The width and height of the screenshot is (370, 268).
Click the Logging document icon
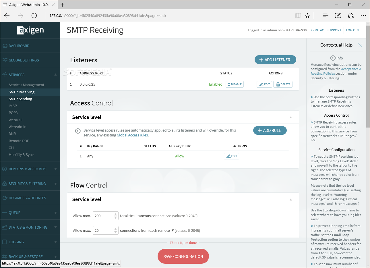[x=5, y=242]
